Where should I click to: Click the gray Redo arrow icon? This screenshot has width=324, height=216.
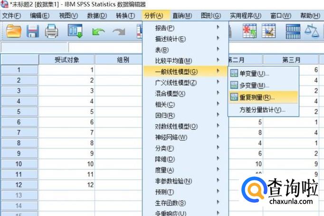pos(118,32)
